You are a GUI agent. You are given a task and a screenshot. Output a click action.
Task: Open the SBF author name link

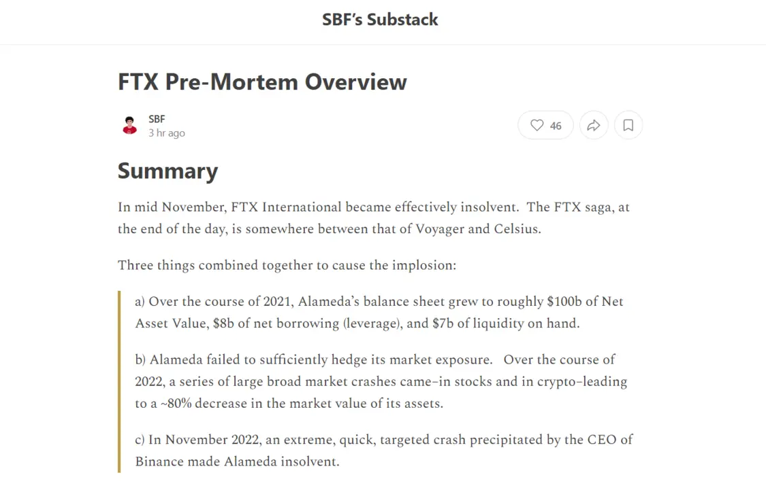click(x=157, y=119)
